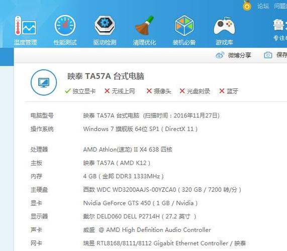Select the 独立显卡 feature label
The width and height of the screenshot is (287, 251).
(x=84, y=91)
